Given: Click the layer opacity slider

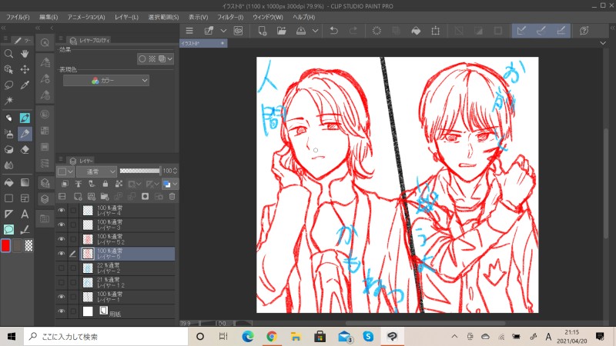Looking at the screenshot, I should 140,171.
